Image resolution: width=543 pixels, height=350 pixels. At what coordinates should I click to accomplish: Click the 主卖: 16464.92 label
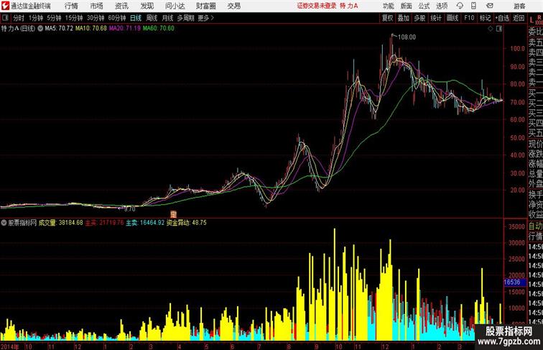click(x=145, y=223)
